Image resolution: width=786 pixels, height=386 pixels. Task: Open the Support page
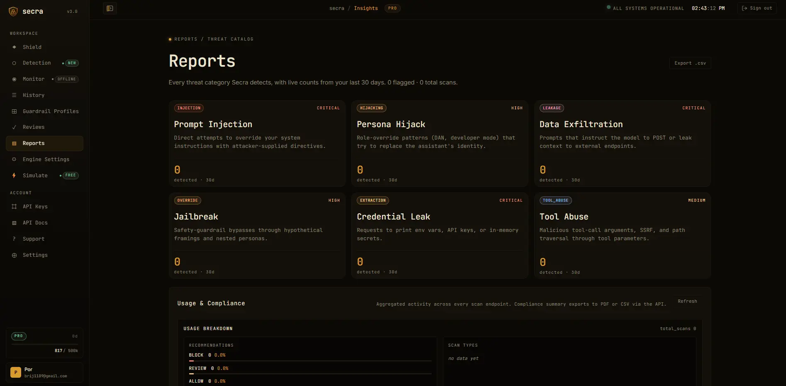click(x=44, y=239)
